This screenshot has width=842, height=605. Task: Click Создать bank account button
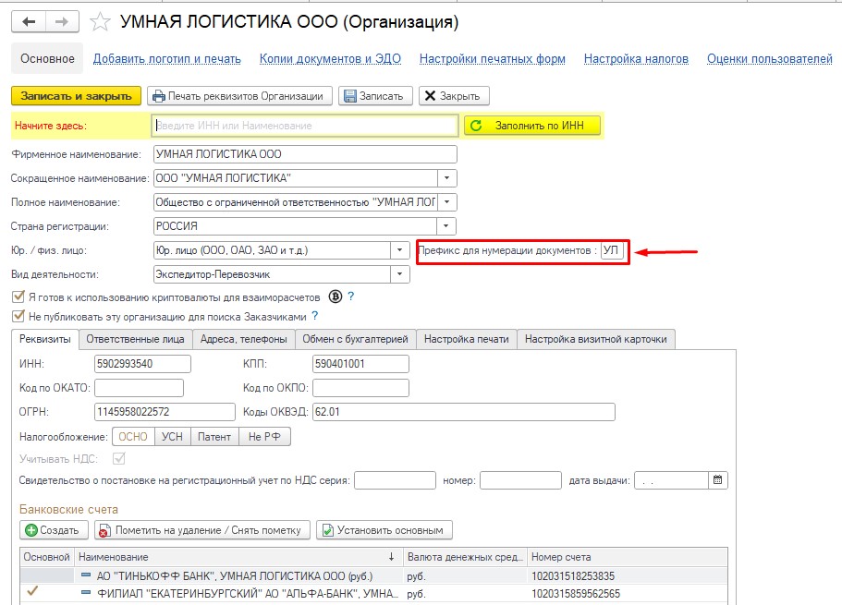pos(54,530)
